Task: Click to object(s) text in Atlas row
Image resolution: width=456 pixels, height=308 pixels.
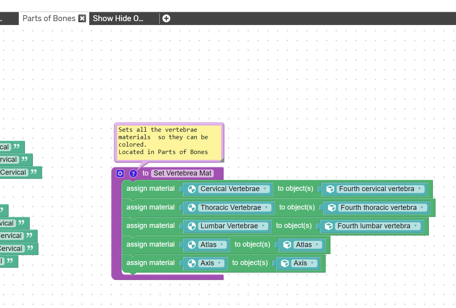Action: [252, 244]
